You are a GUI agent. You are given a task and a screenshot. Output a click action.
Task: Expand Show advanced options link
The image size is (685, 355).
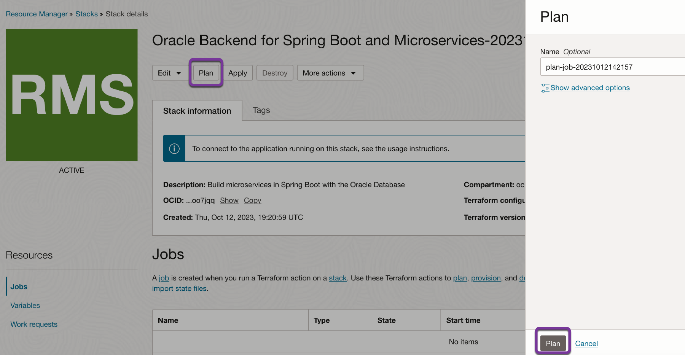coord(589,88)
